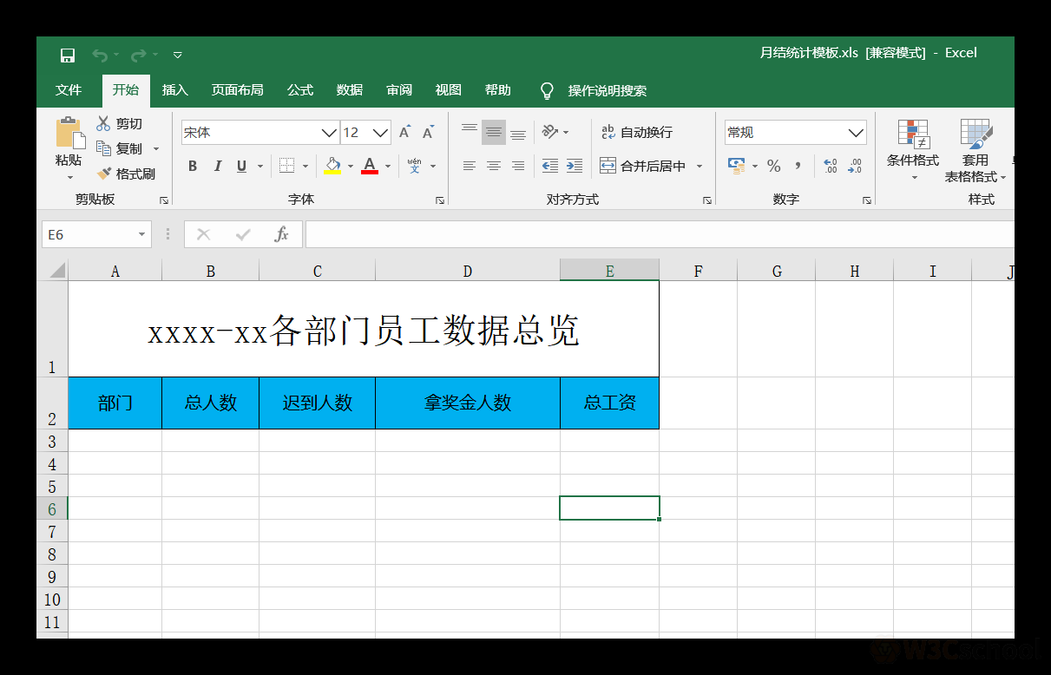Expand the 合并后居中 dropdown arrow
The width and height of the screenshot is (1051, 675).
[700, 166]
